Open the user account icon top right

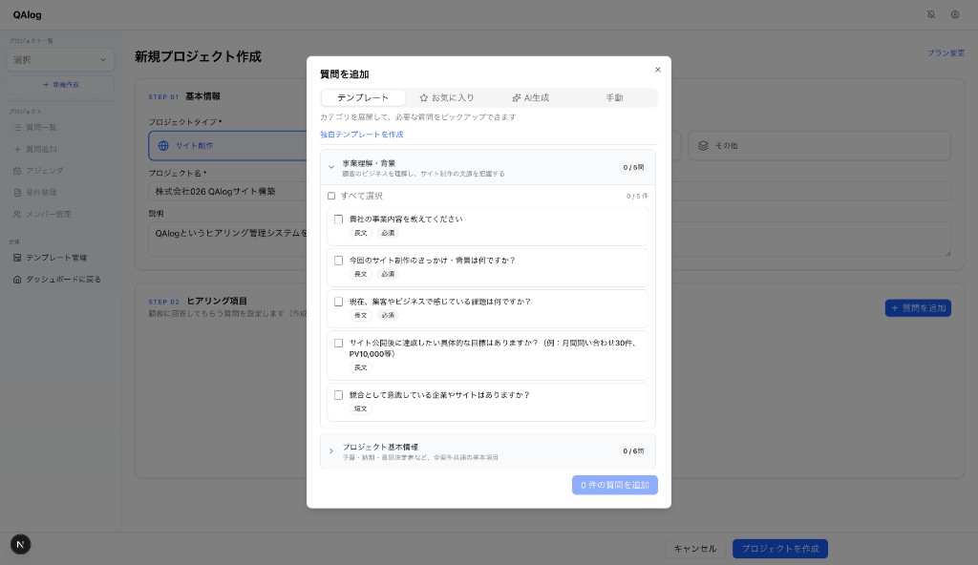click(x=955, y=14)
